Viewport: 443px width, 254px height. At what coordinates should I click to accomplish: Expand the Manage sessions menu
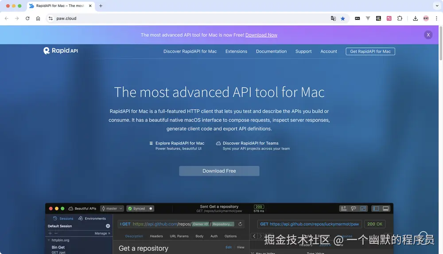102,233
